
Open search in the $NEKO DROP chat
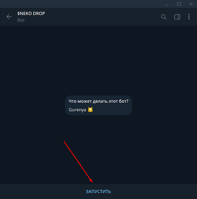coord(164,17)
